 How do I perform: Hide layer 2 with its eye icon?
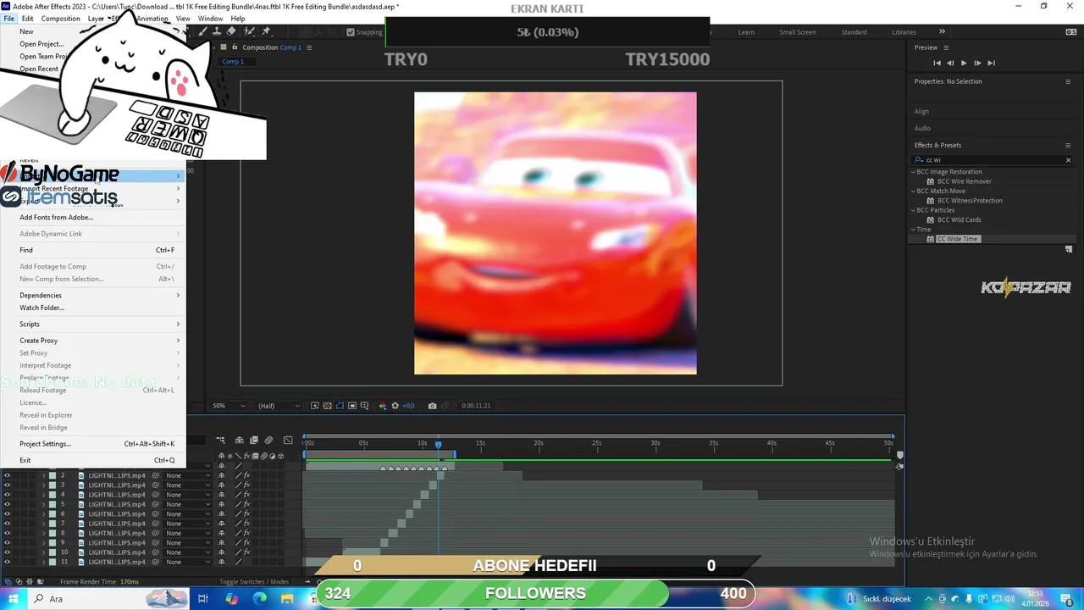(7, 475)
